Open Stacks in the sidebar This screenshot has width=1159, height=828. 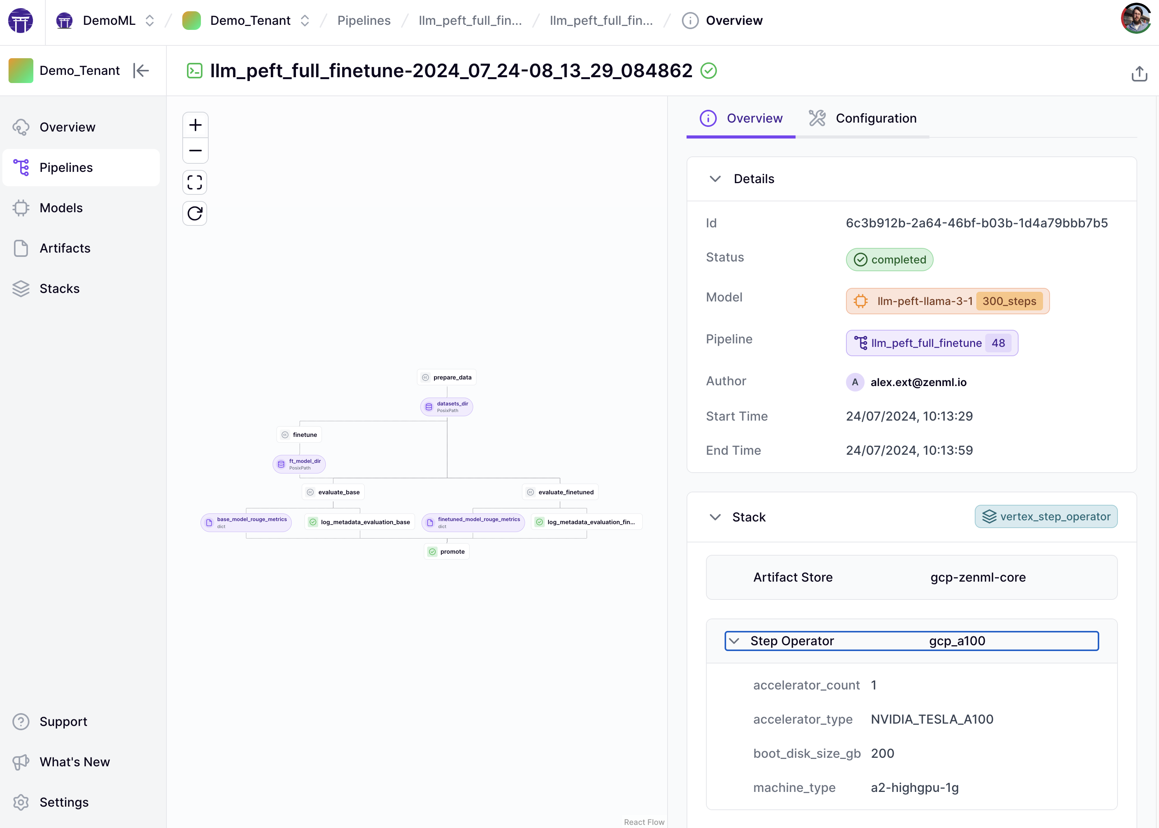click(x=60, y=289)
